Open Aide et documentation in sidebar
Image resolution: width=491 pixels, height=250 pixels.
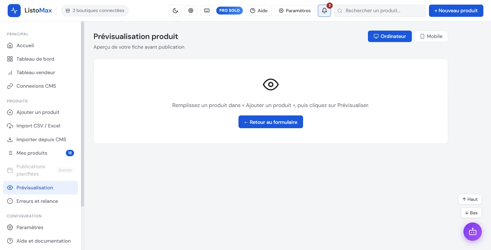(40, 241)
